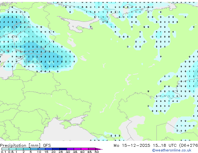Click the legend scale label '25'
Viewport: 198px width, 153px height.
pos(61,152)
